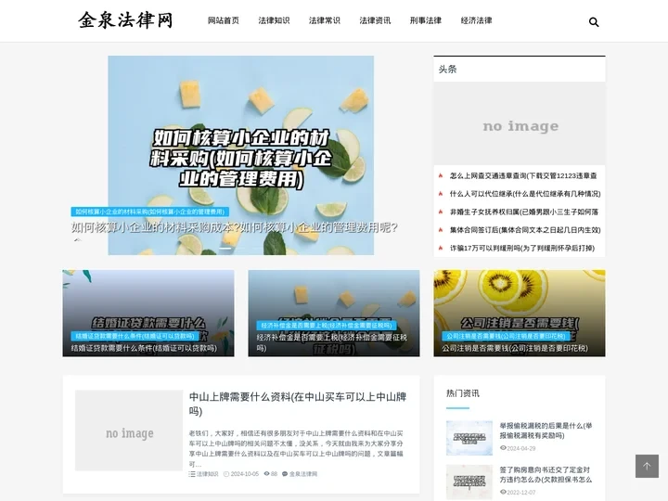Open card 经济补偿金是否需要上税 title
The height and width of the screenshot is (501, 668).
(x=332, y=342)
